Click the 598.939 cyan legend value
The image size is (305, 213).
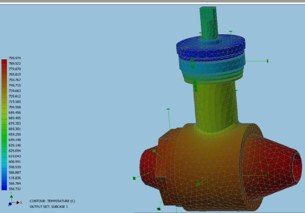click(14, 167)
